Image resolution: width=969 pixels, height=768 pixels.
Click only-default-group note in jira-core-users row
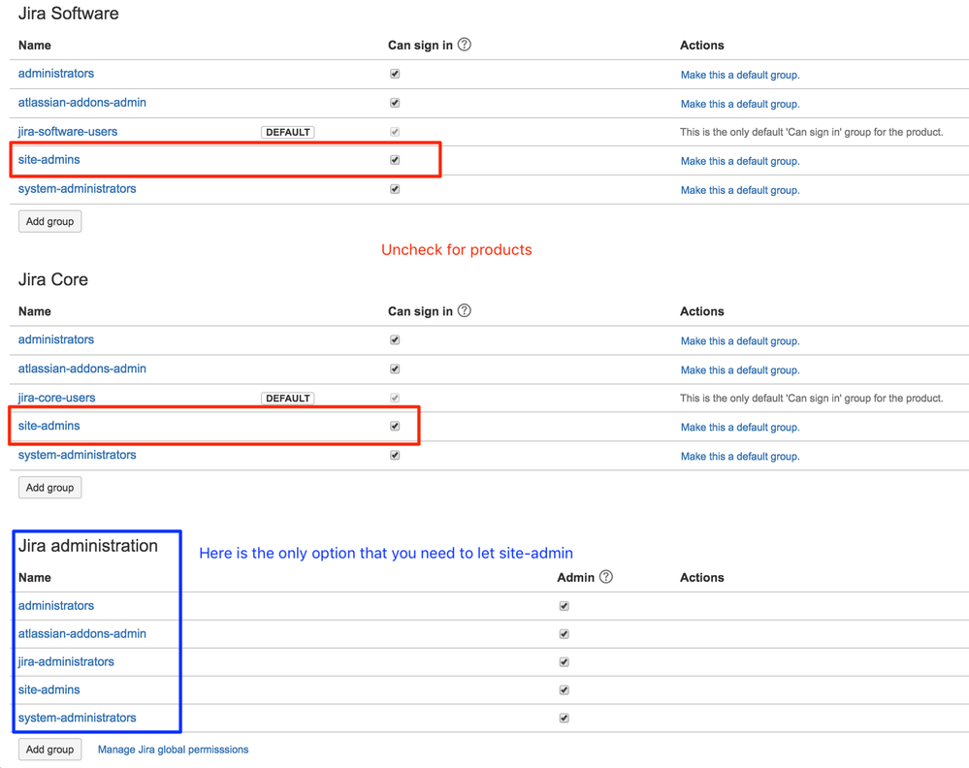(x=812, y=398)
